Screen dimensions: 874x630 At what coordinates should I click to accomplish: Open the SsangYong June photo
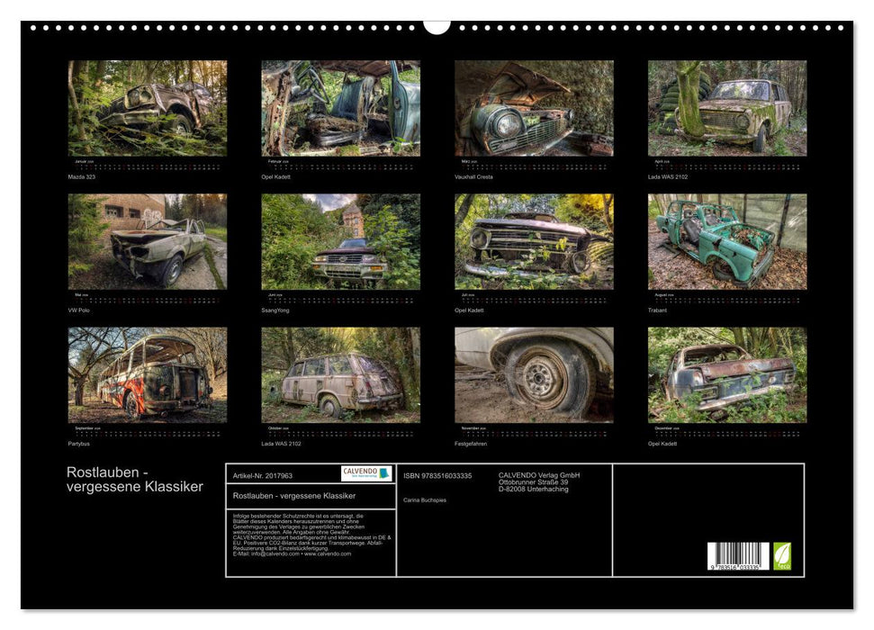pyautogui.click(x=340, y=241)
